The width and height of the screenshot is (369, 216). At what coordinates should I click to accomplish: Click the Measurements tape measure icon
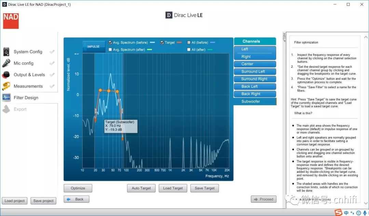click(x=6, y=86)
